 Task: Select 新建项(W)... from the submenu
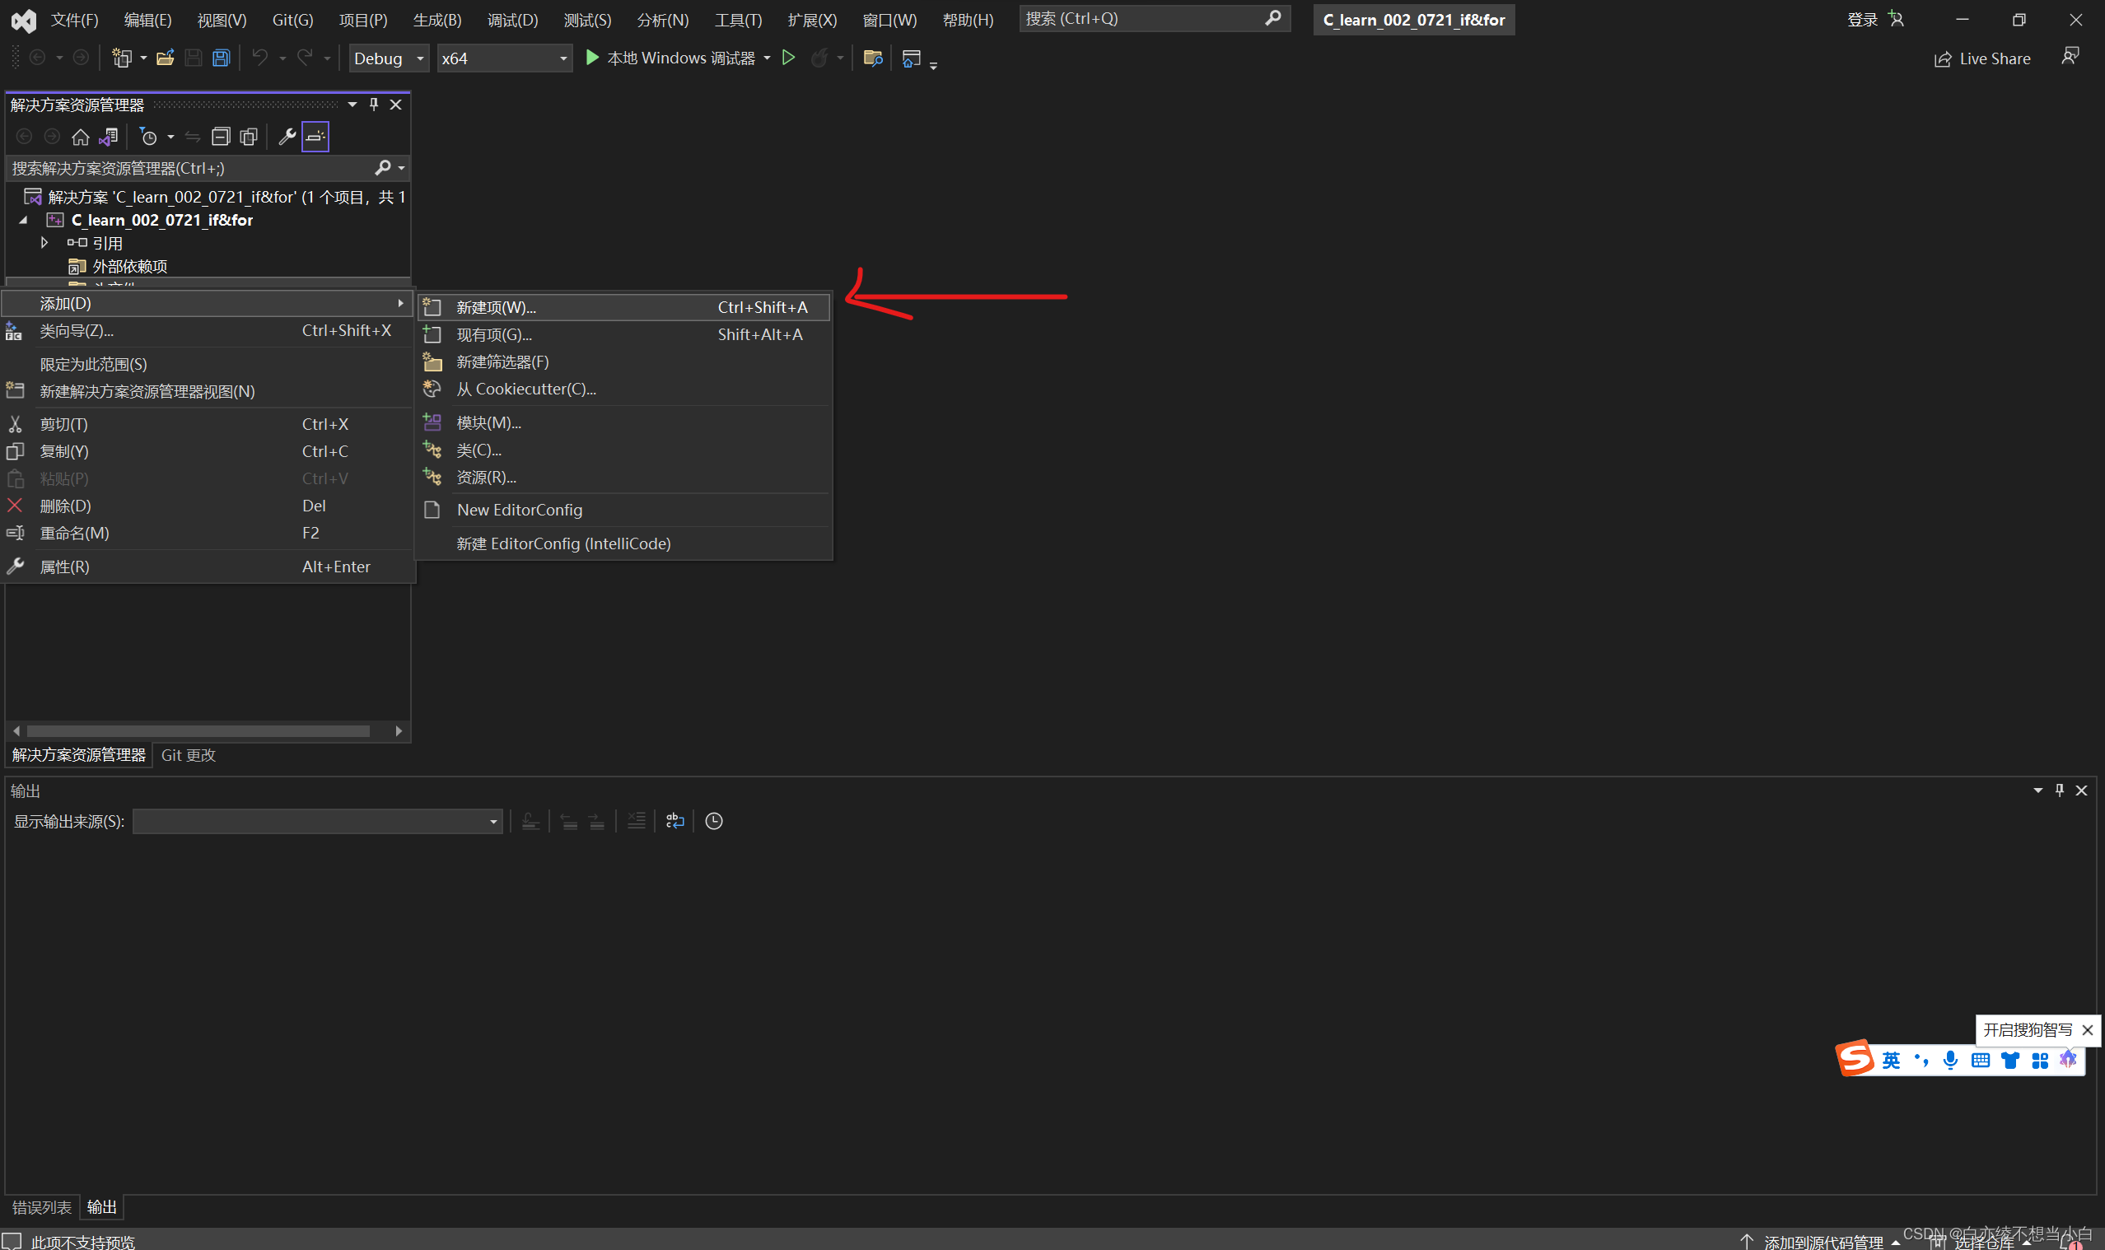click(497, 307)
